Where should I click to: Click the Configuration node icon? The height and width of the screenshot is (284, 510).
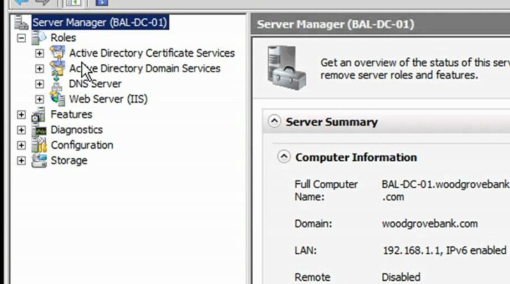coord(39,145)
